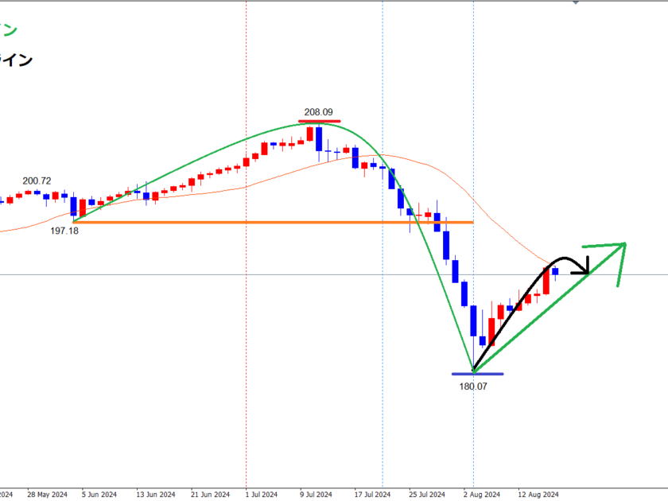Select the blue line at 180.07 low
This screenshot has width=668, height=501.
click(x=476, y=373)
